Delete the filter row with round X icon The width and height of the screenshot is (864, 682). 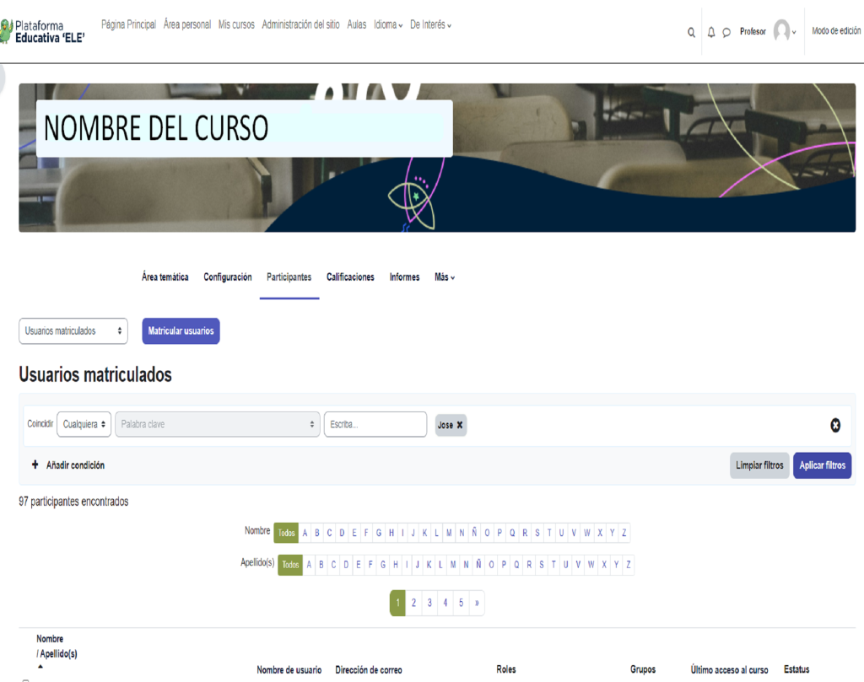click(x=835, y=426)
